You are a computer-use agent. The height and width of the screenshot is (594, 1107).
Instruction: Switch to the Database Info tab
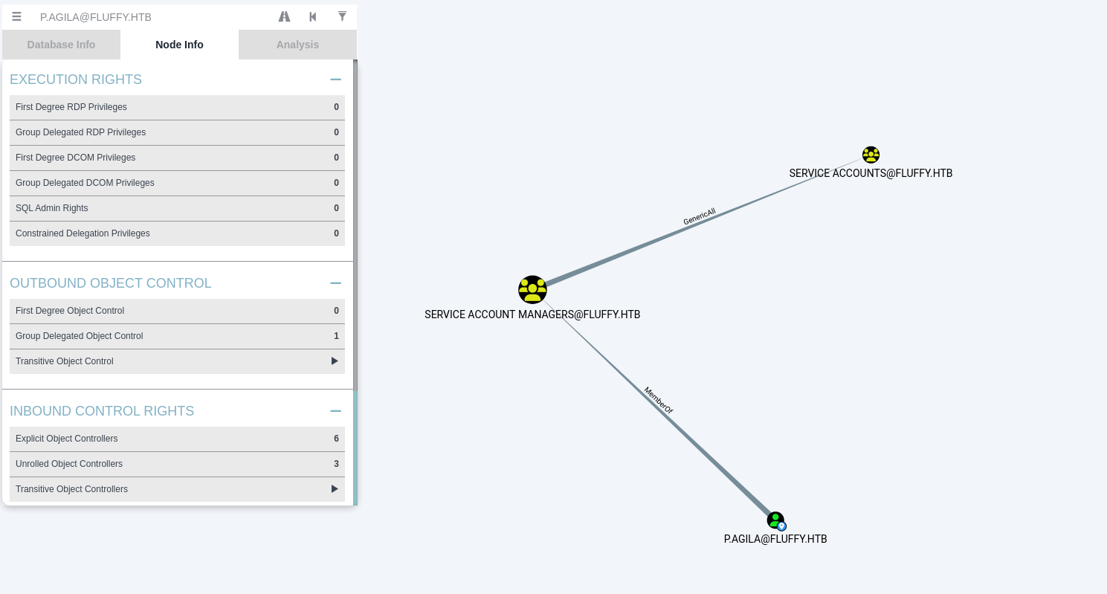coord(61,45)
